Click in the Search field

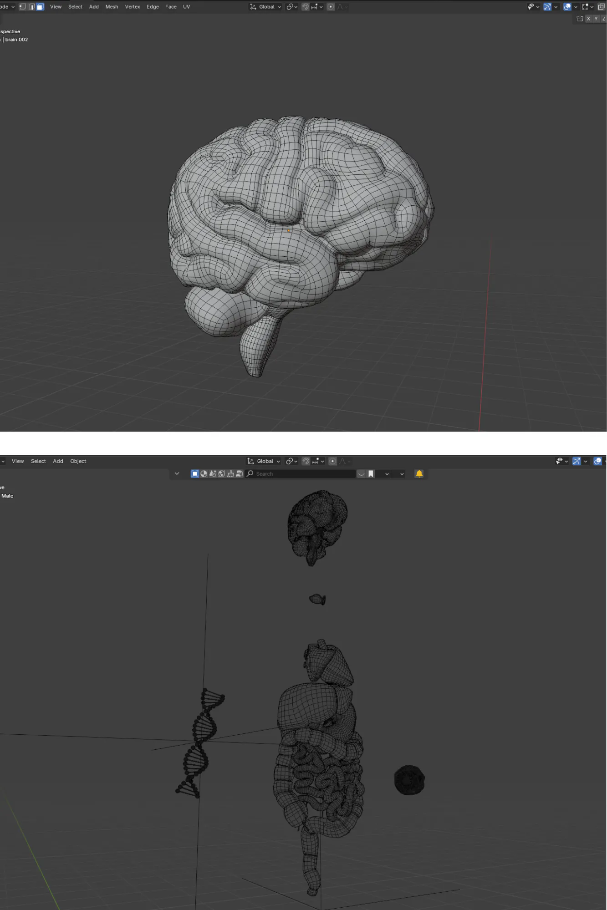point(301,474)
